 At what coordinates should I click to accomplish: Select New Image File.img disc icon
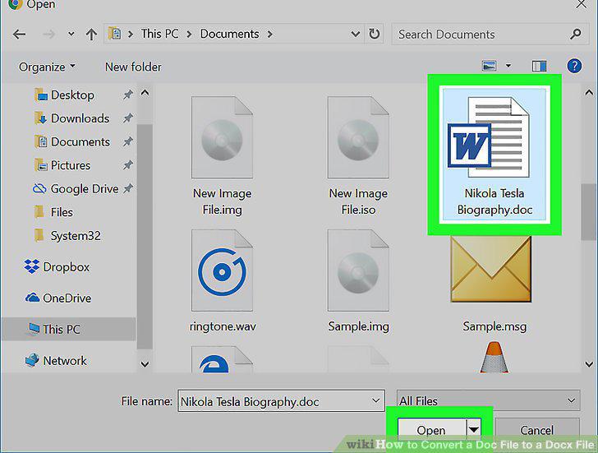(x=222, y=137)
